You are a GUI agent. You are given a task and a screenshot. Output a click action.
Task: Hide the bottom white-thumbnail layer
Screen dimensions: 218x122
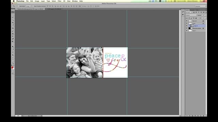click(x=187, y=31)
